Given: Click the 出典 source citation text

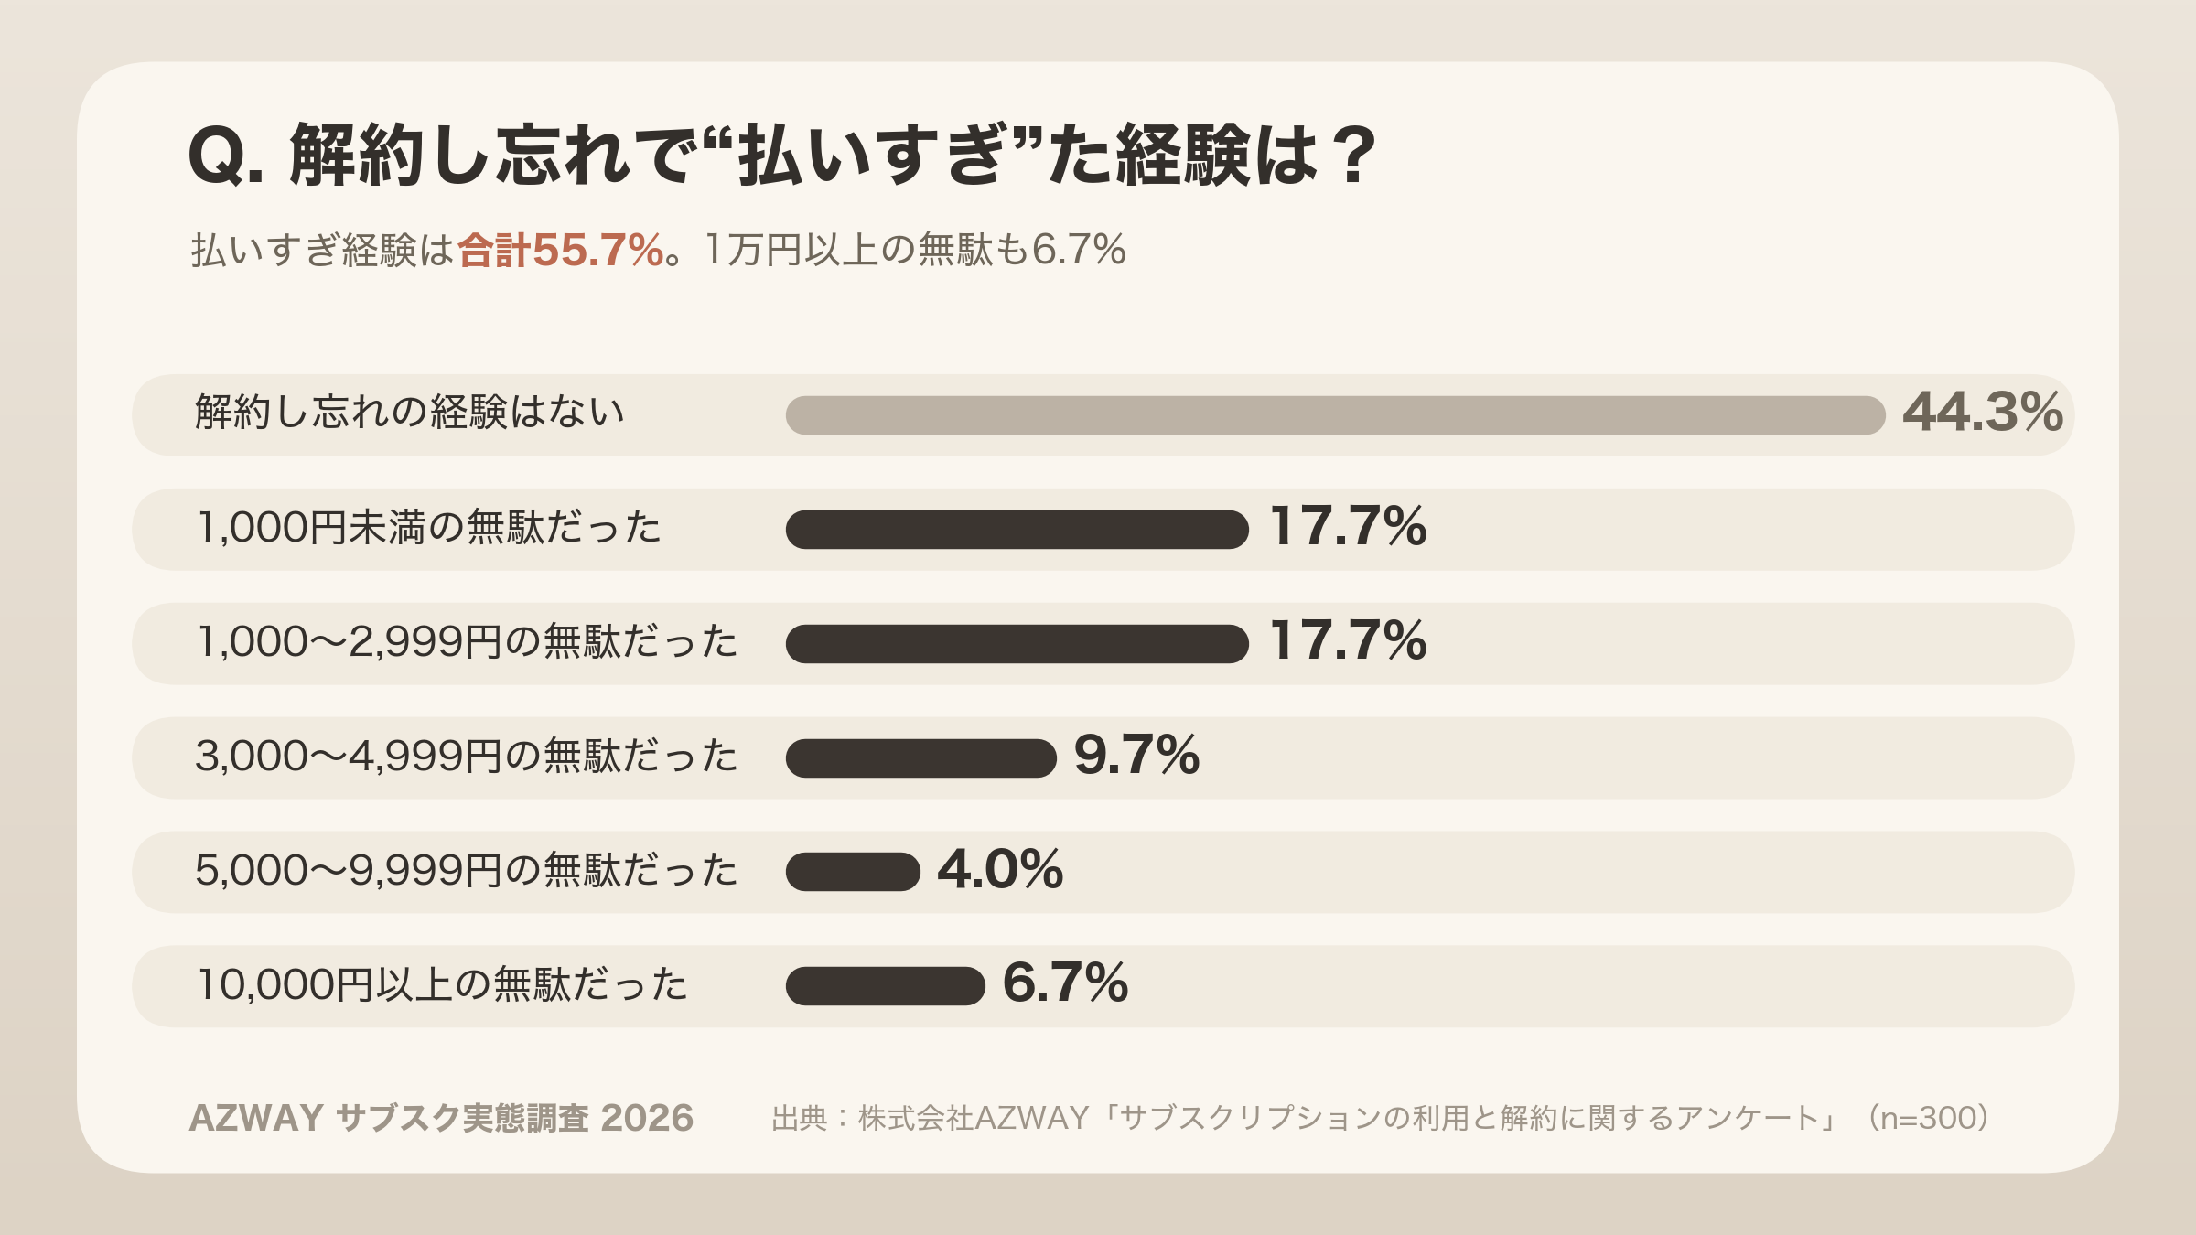Looking at the screenshot, I should 1382,1118.
